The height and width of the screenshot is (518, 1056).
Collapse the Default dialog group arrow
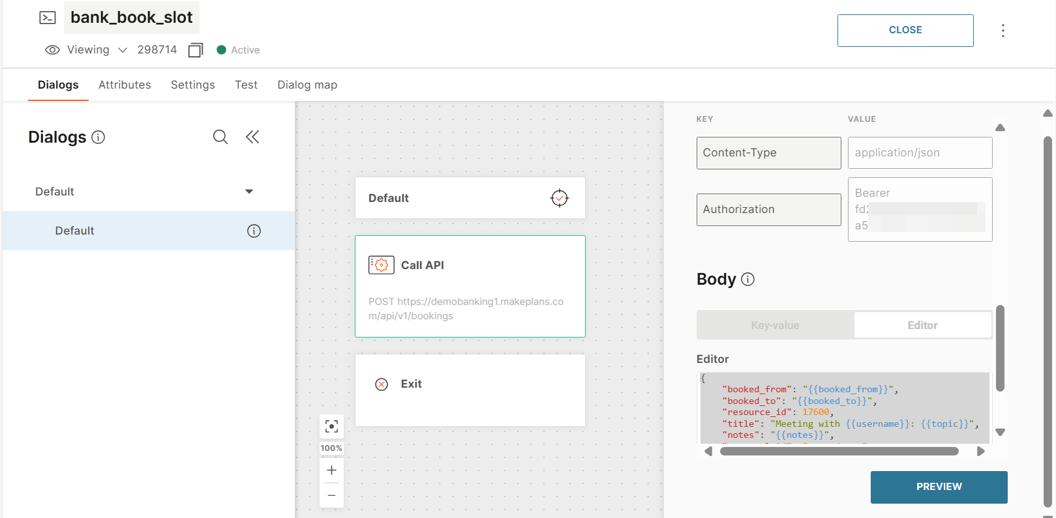click(x=249, y=192)
